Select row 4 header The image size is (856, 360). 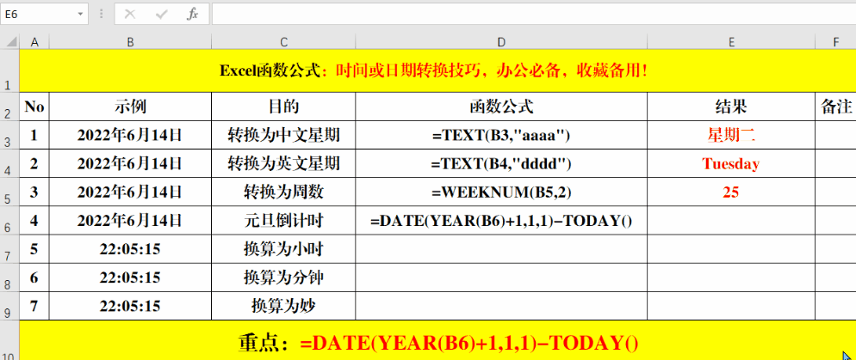[x=9, y=163]
